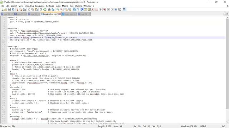Click the Paste clipboard icon

(x=36, y=10)
